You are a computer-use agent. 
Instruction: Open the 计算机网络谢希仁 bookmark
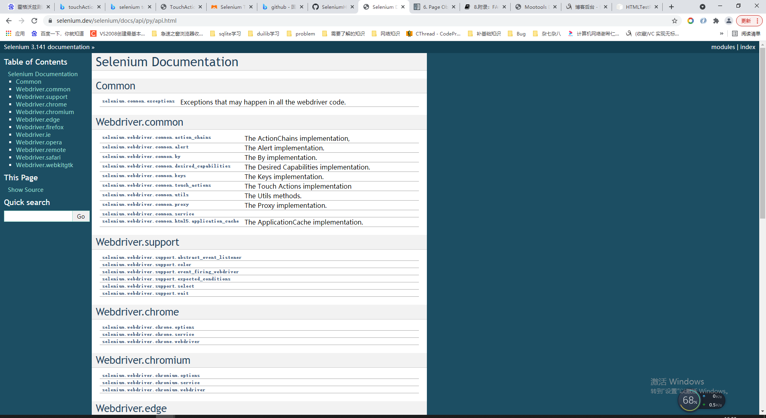pos(593,34)
